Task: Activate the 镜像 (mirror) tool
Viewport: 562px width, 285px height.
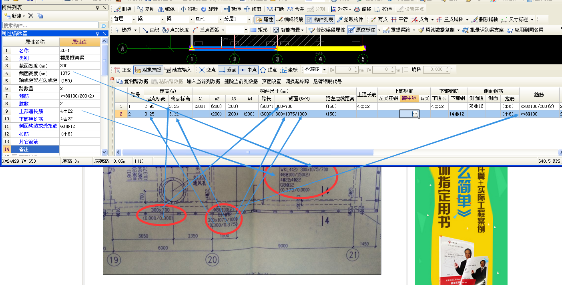Action: 166,9
